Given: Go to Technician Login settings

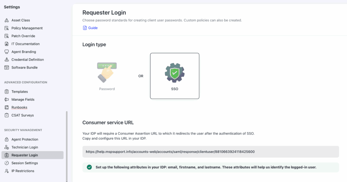Looking at the screenshot, I should 24,147.
